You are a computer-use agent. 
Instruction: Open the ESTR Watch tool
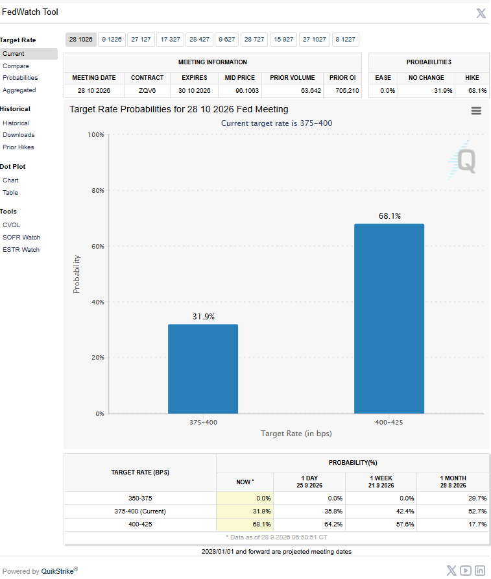21,250
